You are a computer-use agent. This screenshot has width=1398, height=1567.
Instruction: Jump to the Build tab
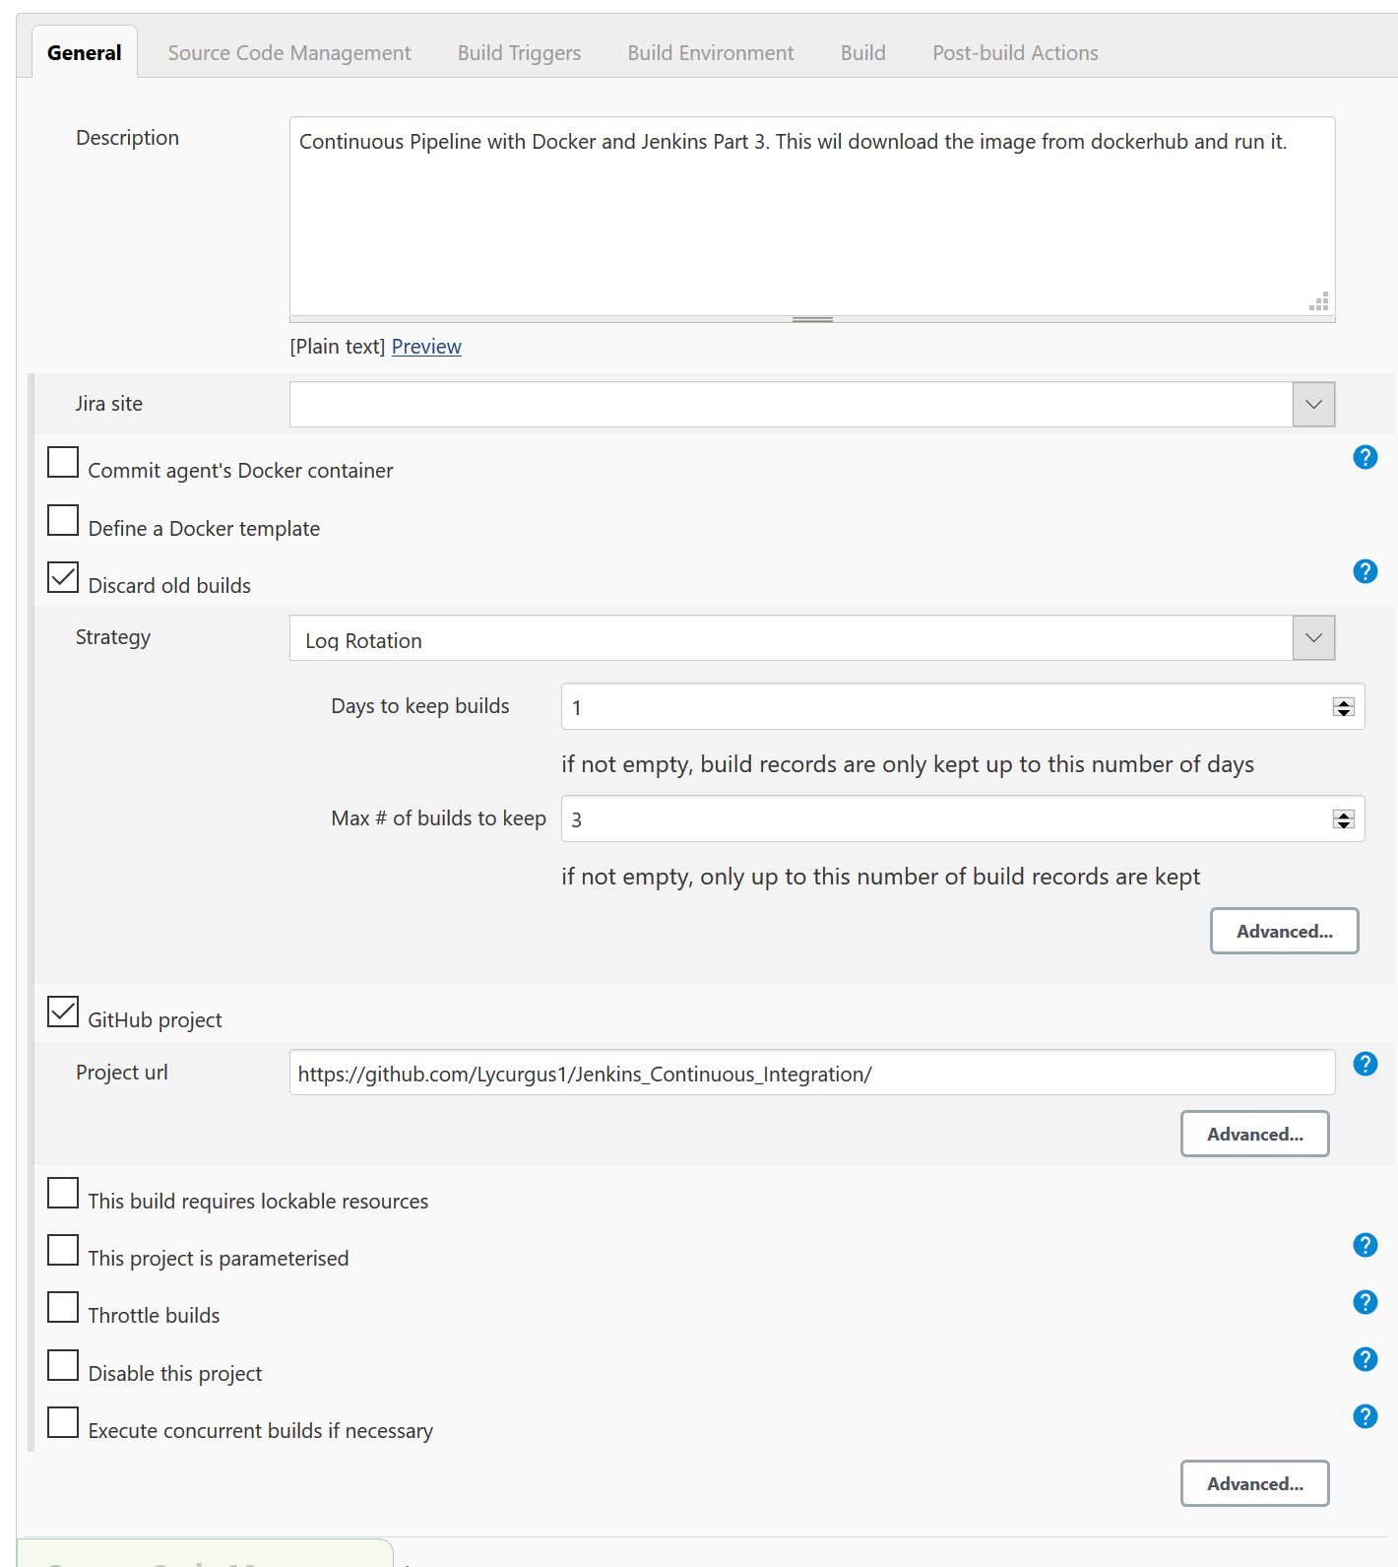(863, 53)
